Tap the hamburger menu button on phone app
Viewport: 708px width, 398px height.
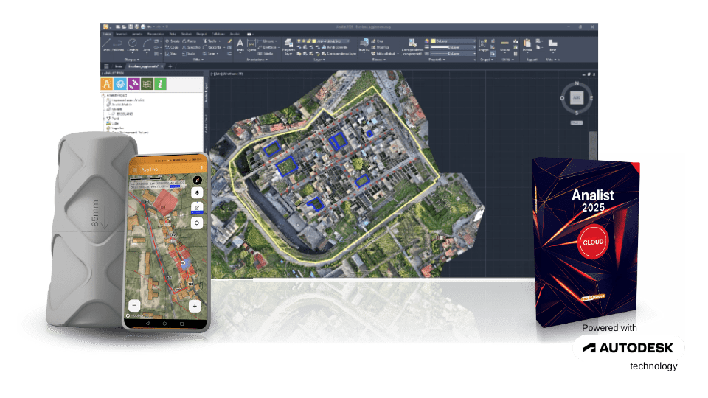[135, 304]
